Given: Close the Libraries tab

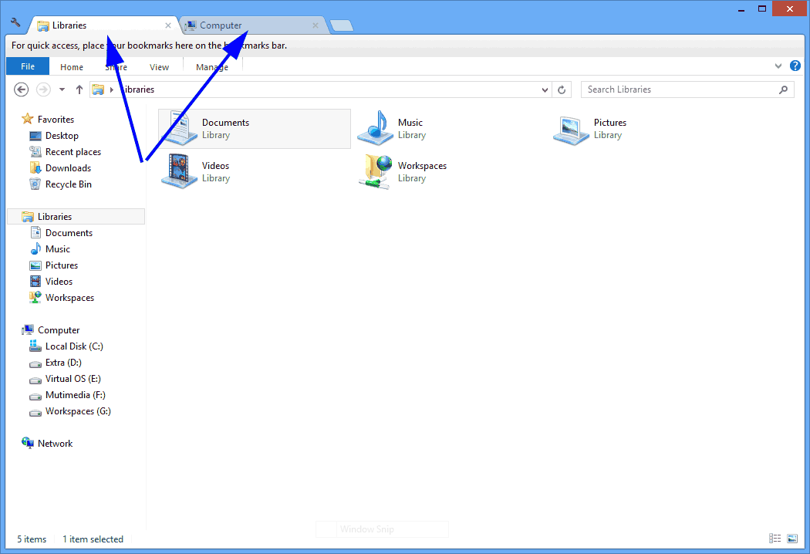Looking at the screenshot, I should (x=168, y=25).
